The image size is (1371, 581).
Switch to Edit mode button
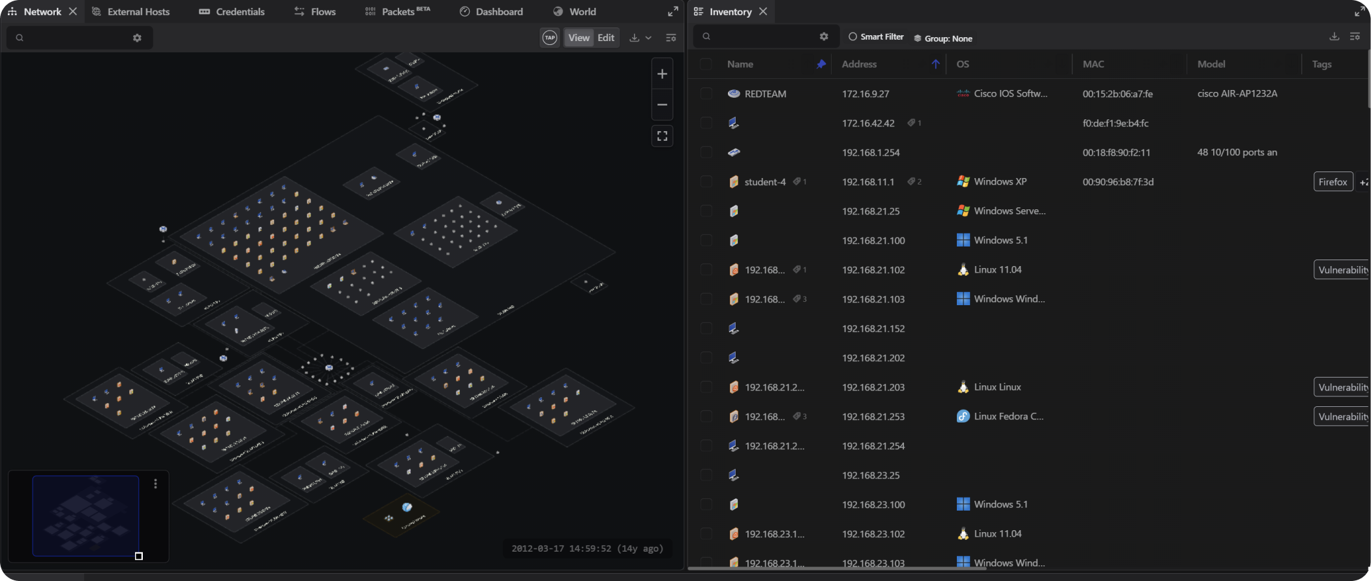(x=606, y=38)
